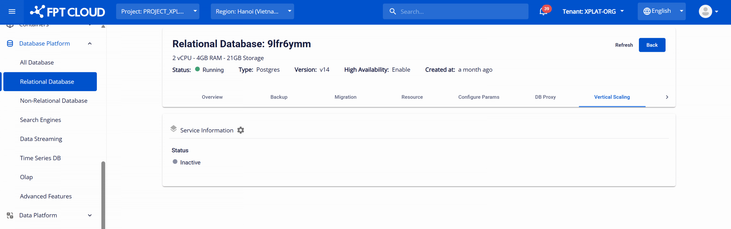Image resolution: width=731 pixels, height=229 pixels.
Task: Open notifications bell with 39 alerts
Action: point(543,11)
